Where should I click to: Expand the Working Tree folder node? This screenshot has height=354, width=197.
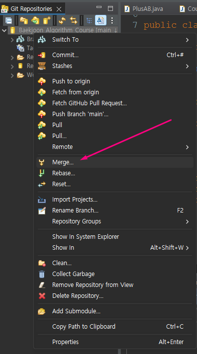click(12, 75)
